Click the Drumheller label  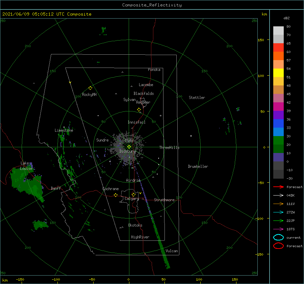click(198, 166)
